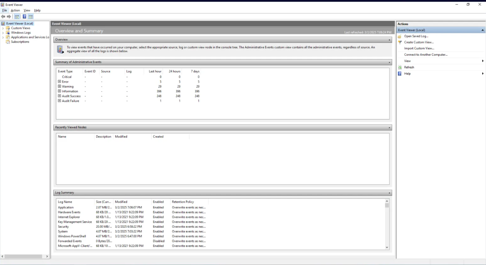Collapse the Recently Viewed Nodes section

tap(389, 127)
